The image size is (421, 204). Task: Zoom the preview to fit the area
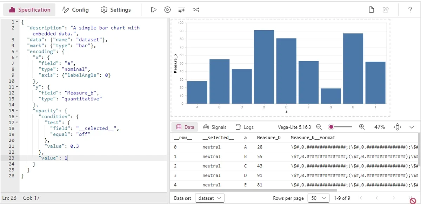pos(398,127)
